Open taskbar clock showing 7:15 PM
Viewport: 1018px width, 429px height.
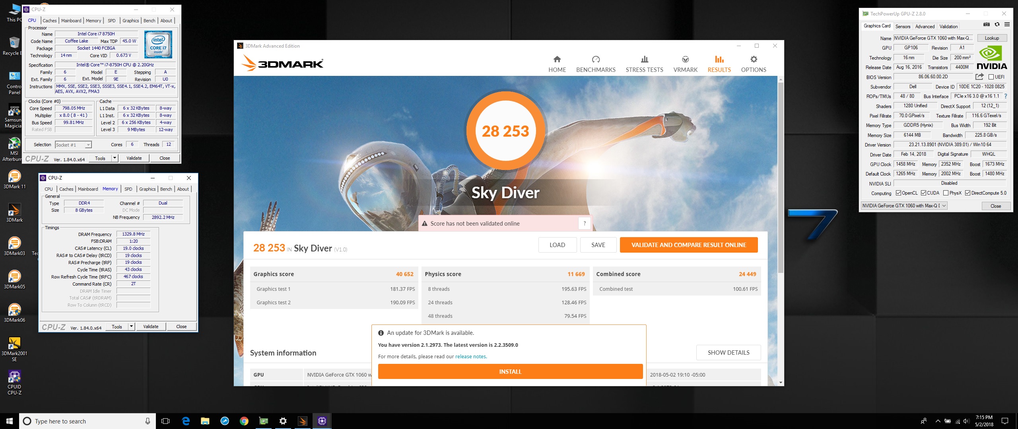click(984, 421)
